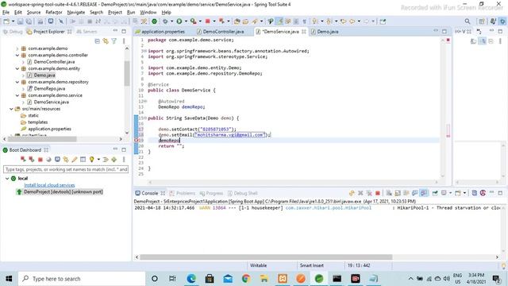Click the Open Perspective icon

pos(482,21)
